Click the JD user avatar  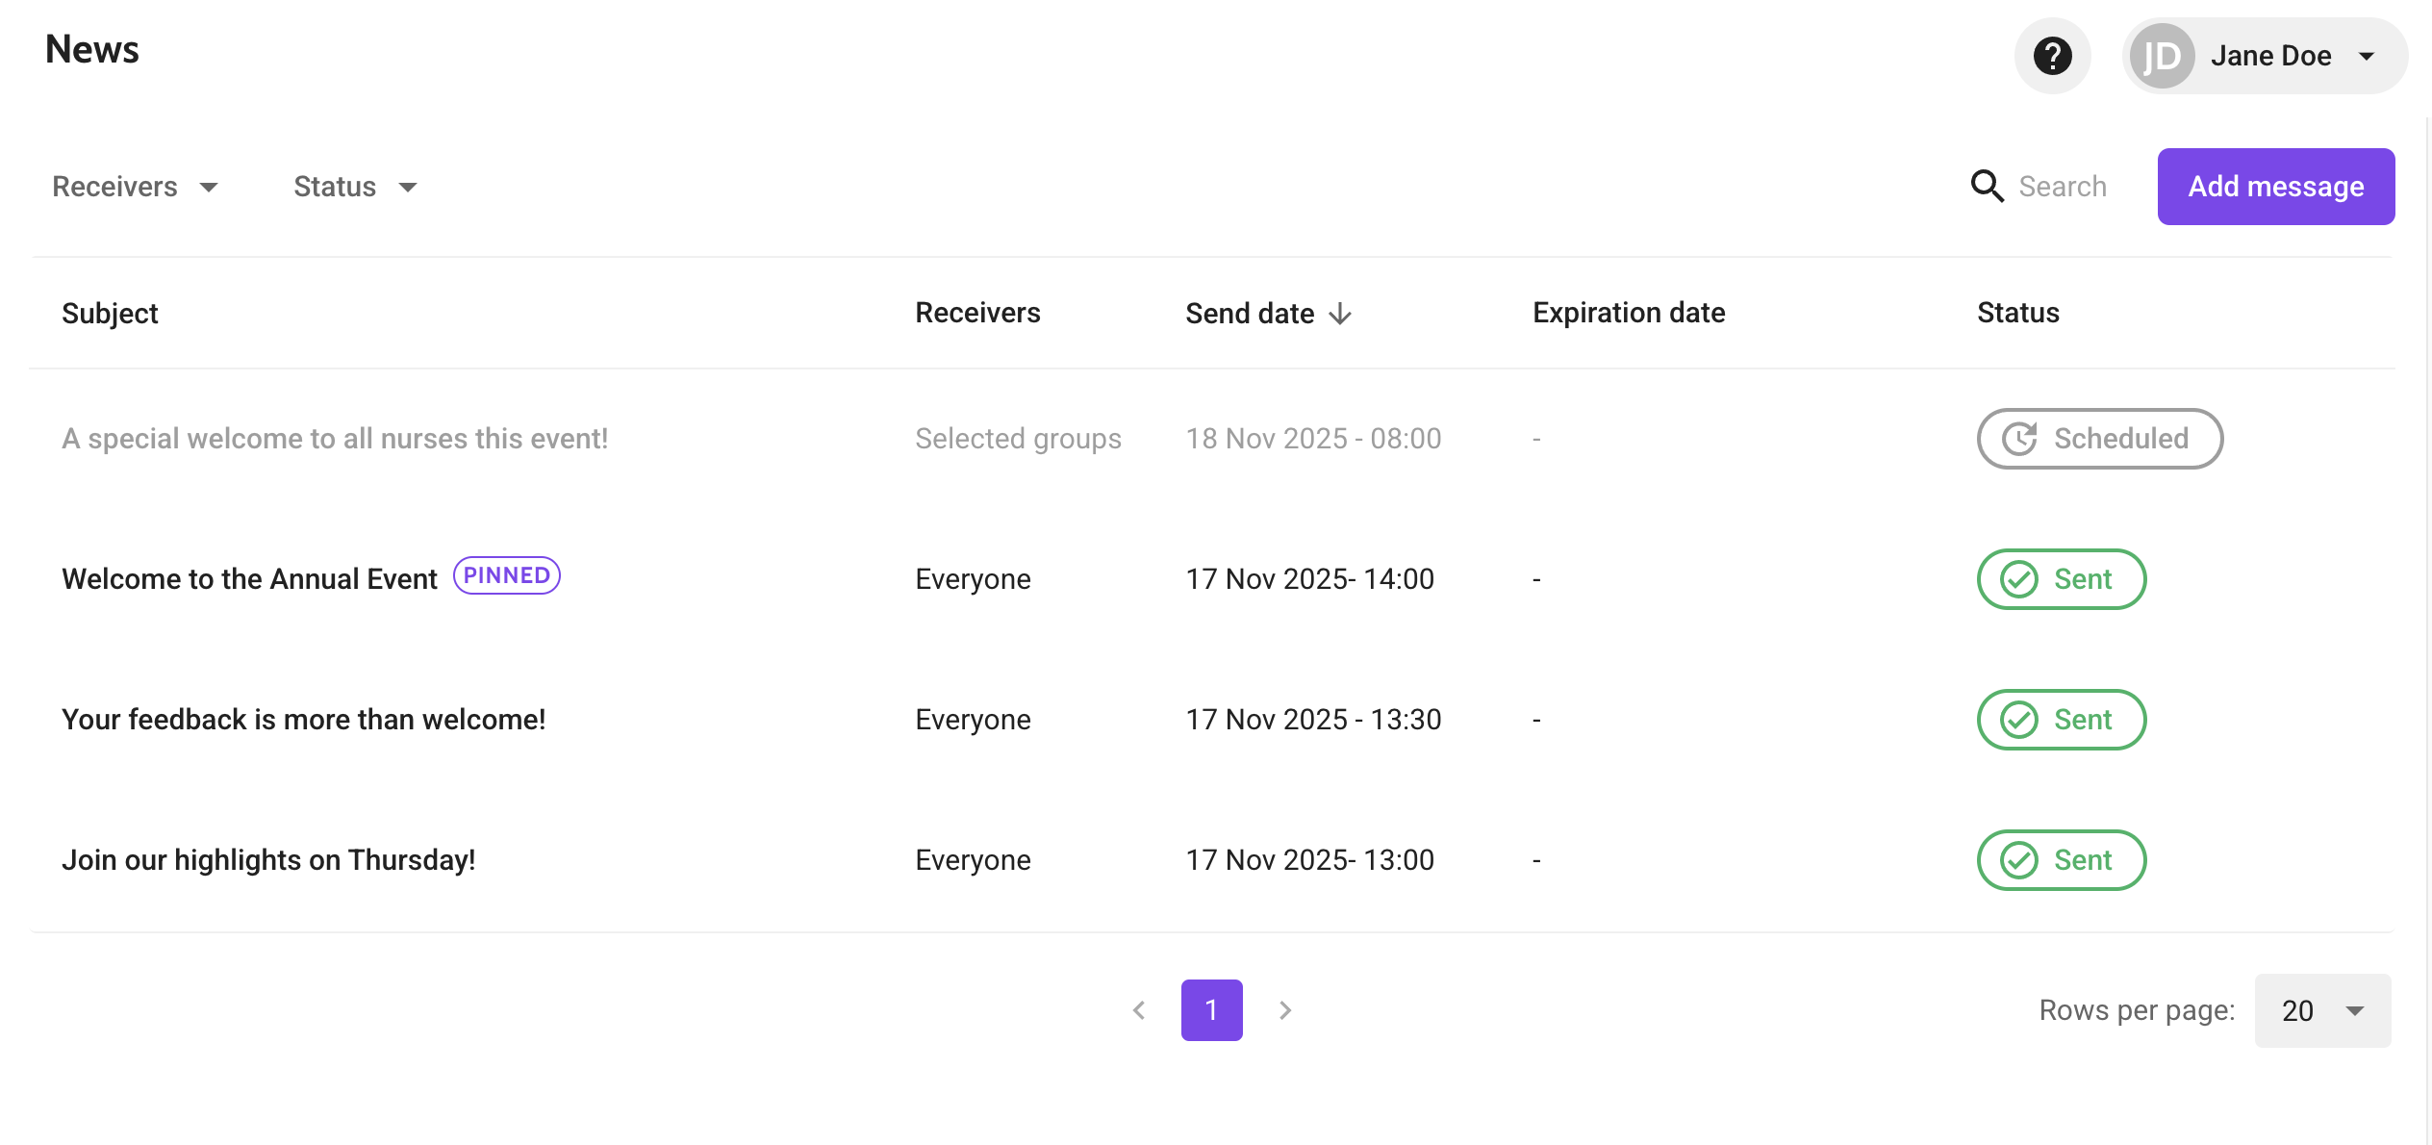point(2162,56)
